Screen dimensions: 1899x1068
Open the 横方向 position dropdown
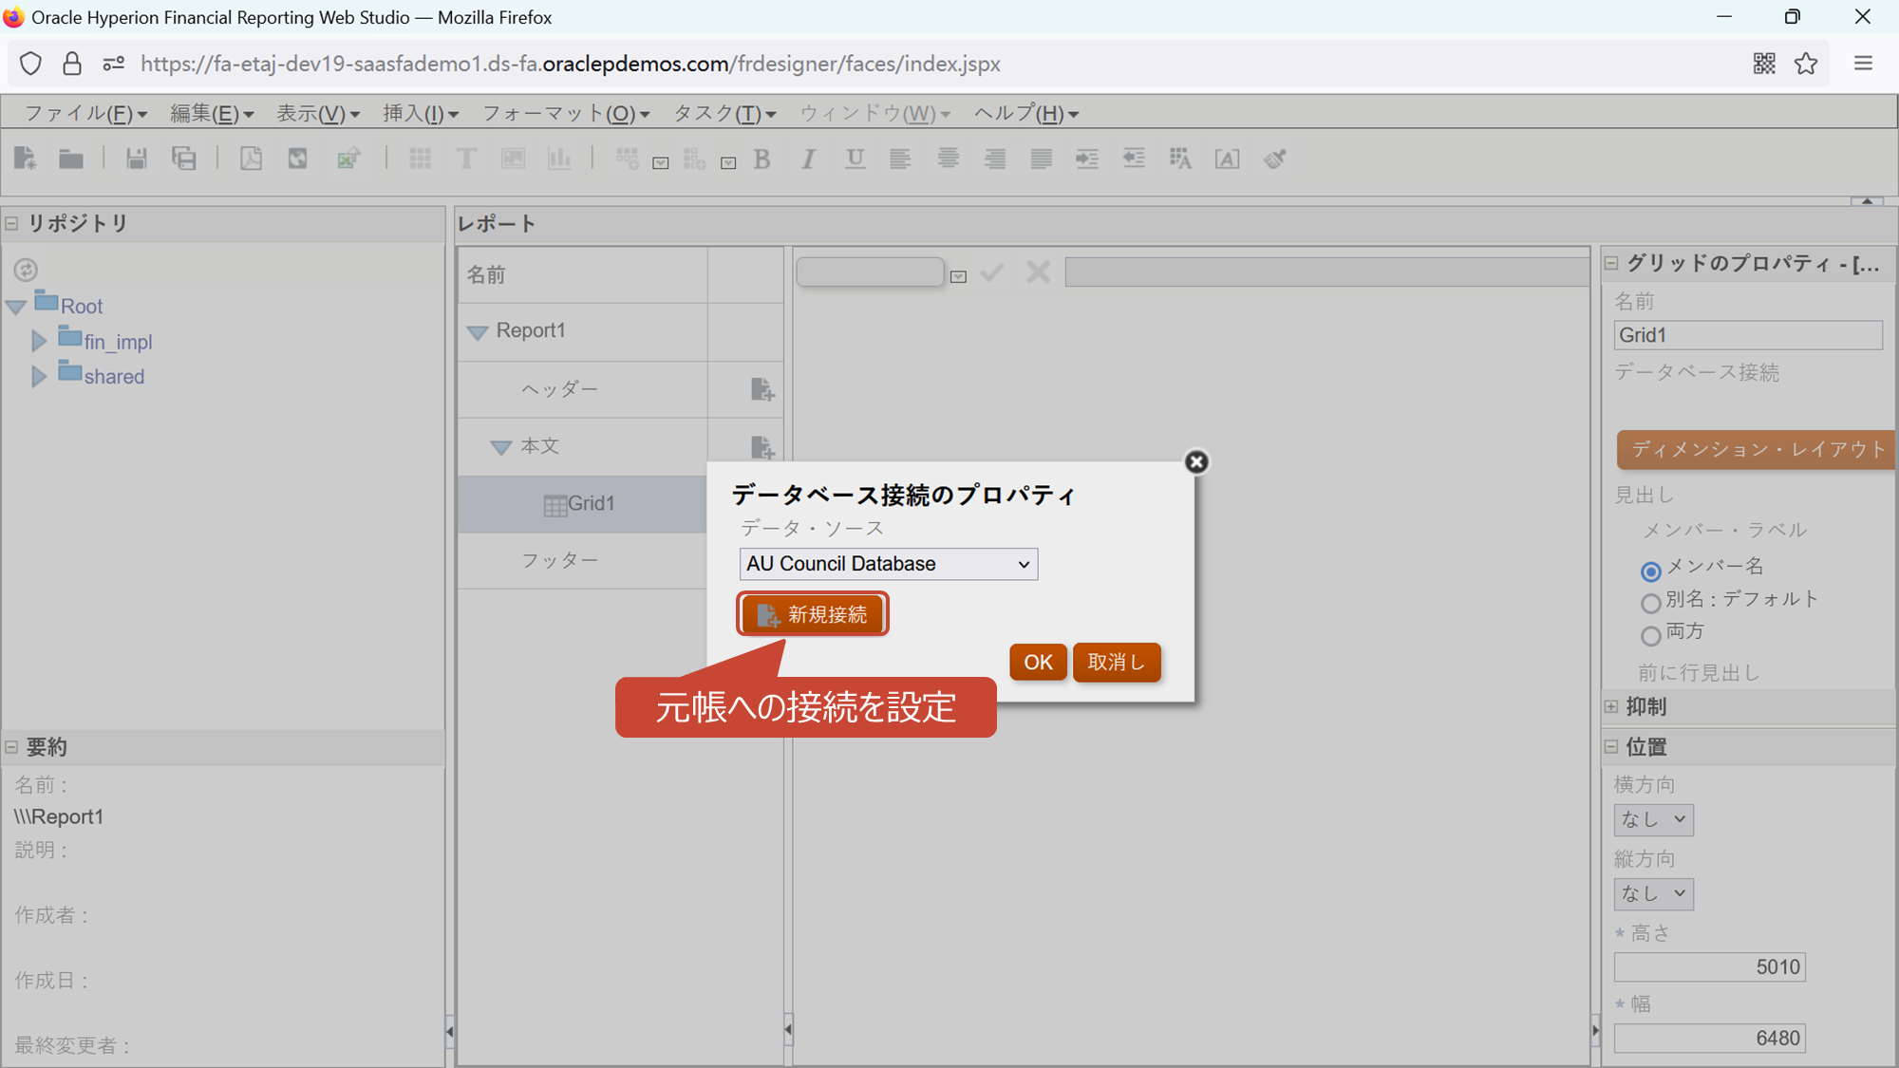[1653, 819]
